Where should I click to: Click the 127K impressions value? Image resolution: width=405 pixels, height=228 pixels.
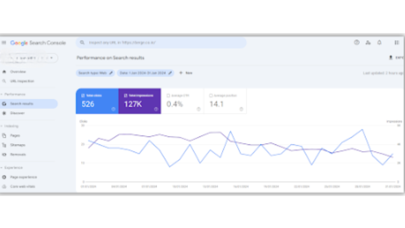tap(133, 104)
